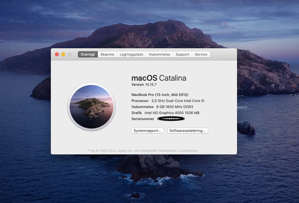This screenshot has height=203, width=299.
Task: Open the Service tab
Action: tap(201, 54)
